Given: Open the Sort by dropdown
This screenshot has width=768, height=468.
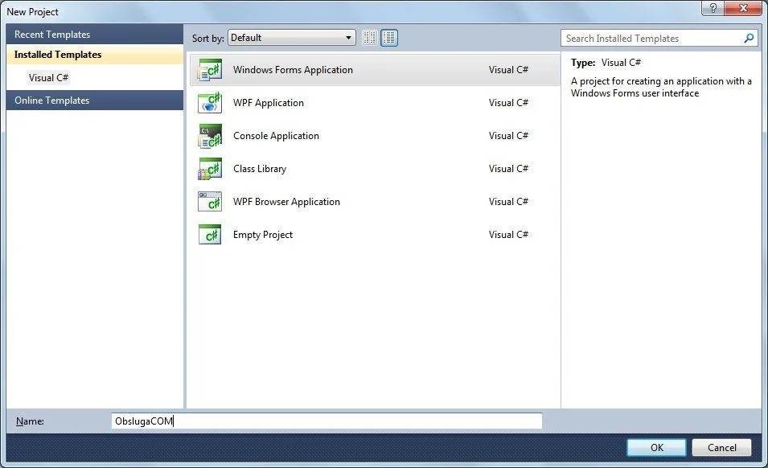Looking at the screenshot, I should pos(292,38).
